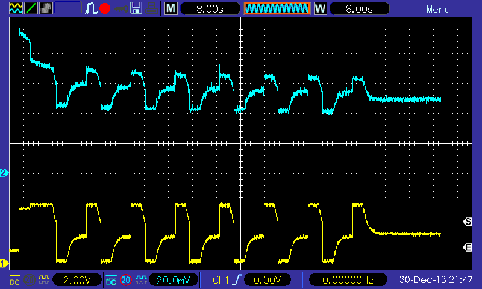
Task: Click the pulse acquisition mode icon
Action: point(91,8)
